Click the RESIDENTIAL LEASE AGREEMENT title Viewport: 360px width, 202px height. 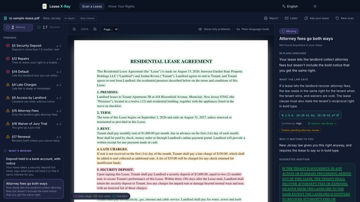171,62
